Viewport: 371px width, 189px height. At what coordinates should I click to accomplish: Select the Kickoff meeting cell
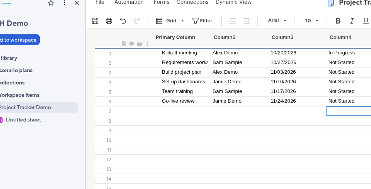[181, 53]
